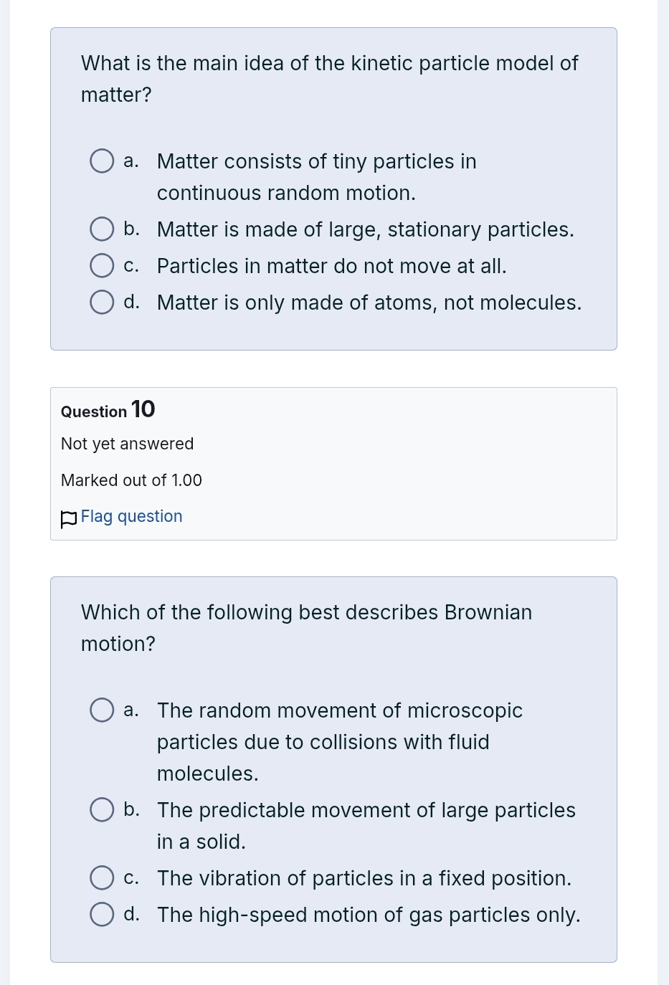Select answer b about large stationary particles
Image resolution: width=669 pixels, height=985 pixels.
pyautogui.click(x=102, y=229)
